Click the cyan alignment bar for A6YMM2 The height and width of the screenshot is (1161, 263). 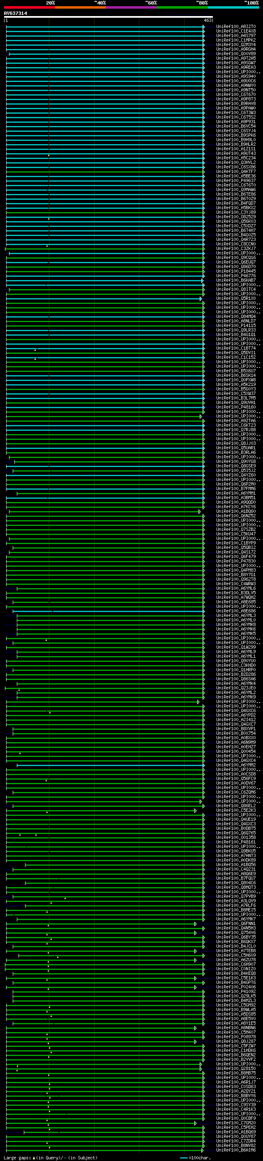tap(108, 765)
